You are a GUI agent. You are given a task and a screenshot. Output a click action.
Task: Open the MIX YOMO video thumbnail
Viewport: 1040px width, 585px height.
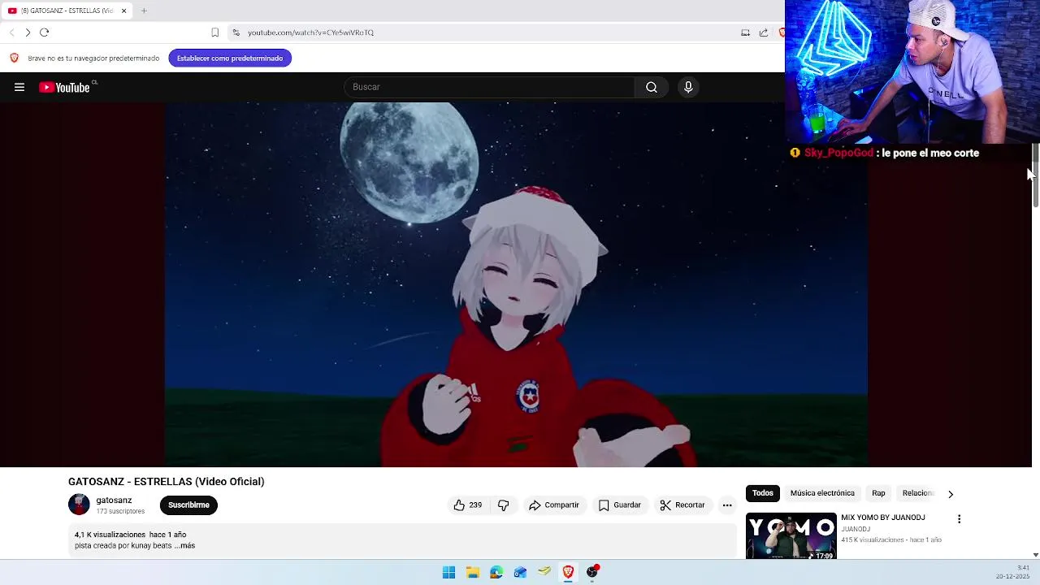point(791,535)
